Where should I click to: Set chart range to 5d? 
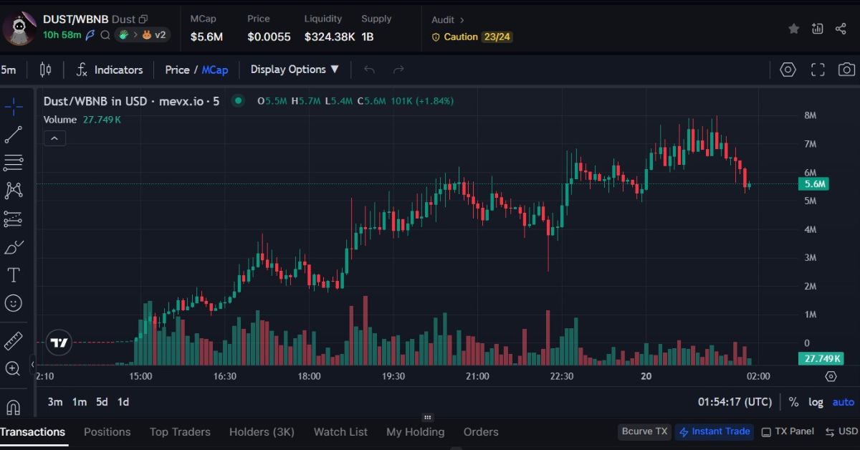[x=102, y=402]
